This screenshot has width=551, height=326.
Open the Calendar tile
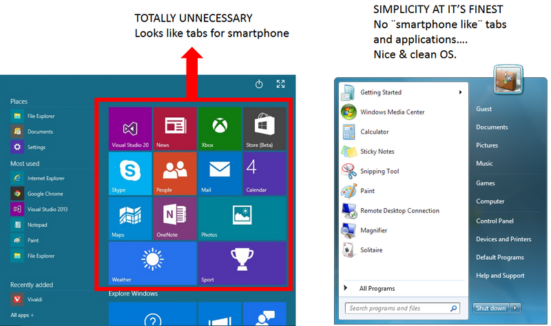click(264, 174)
